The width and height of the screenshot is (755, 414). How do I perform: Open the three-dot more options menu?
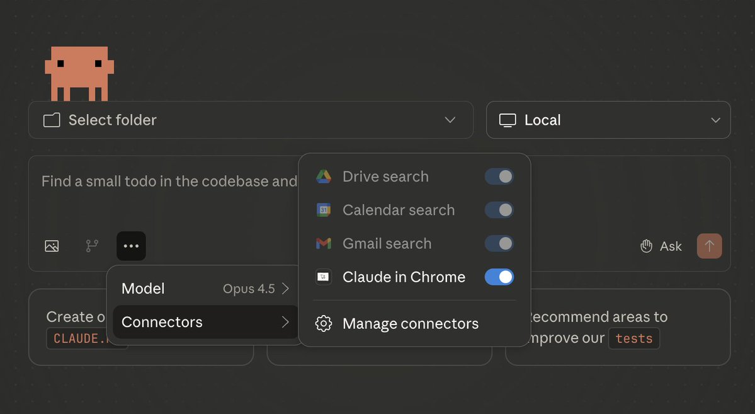131,246
